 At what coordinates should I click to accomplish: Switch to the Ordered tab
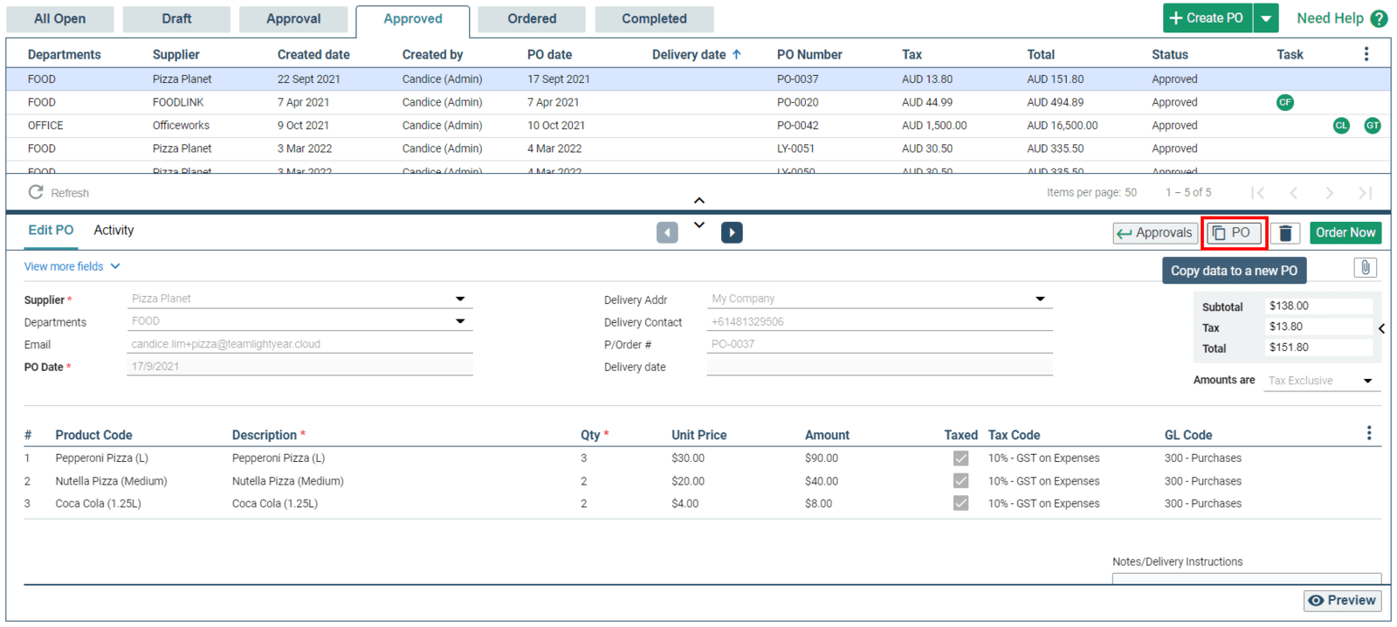(532, 19)
